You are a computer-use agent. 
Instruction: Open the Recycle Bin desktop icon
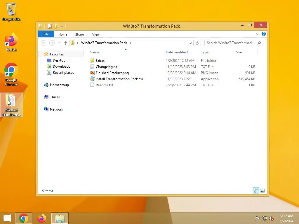[11, 12]
